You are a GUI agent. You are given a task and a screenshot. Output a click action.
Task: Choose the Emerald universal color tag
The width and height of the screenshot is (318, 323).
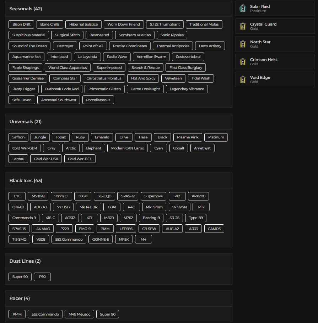point(102,137)
